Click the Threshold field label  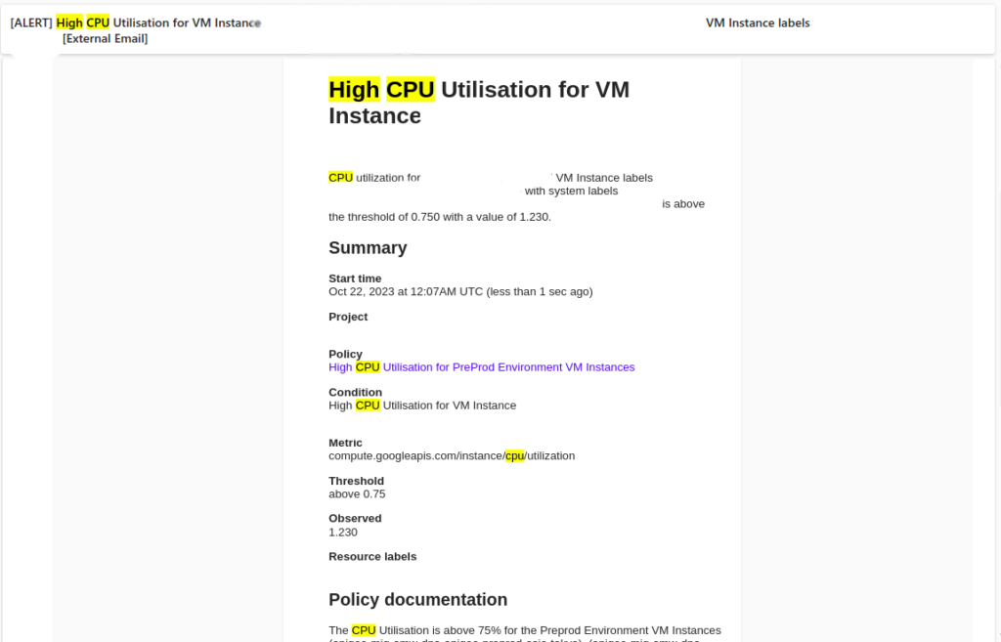(x=356, y=481)
